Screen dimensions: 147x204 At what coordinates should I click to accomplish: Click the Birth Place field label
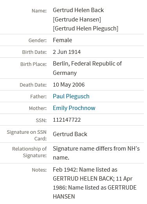click(34, 64)
